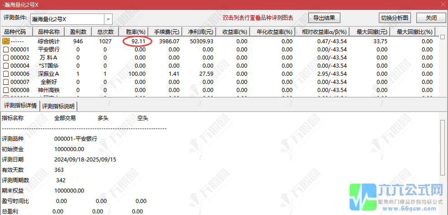Viewport: 448px width, 215px height.
Task: Click the 92.11 win rate value
Action: 139,41
